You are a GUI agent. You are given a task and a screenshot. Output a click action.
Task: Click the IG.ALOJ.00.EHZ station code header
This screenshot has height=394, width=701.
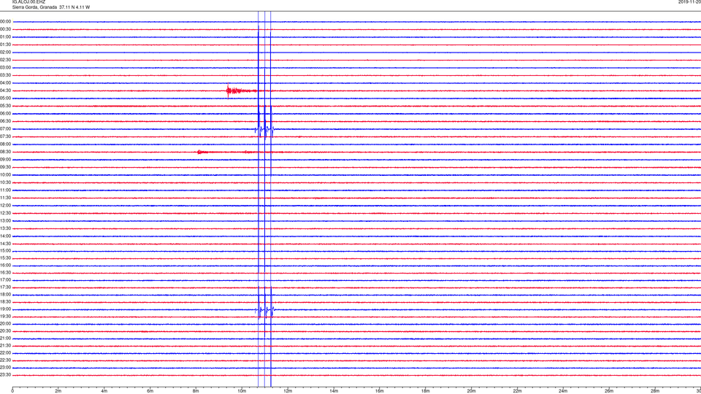tap(28, 2)
